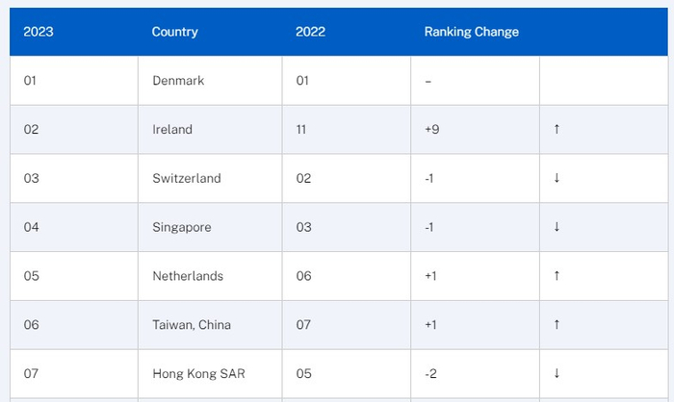Select the Denmark country cell
The height and width of the screenshot is (402, 674).
(178, 81)
